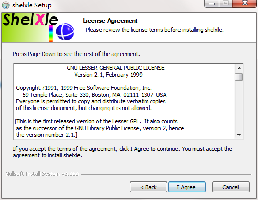
Task: Cancel the shelxle installation
Action: (231, 187)
